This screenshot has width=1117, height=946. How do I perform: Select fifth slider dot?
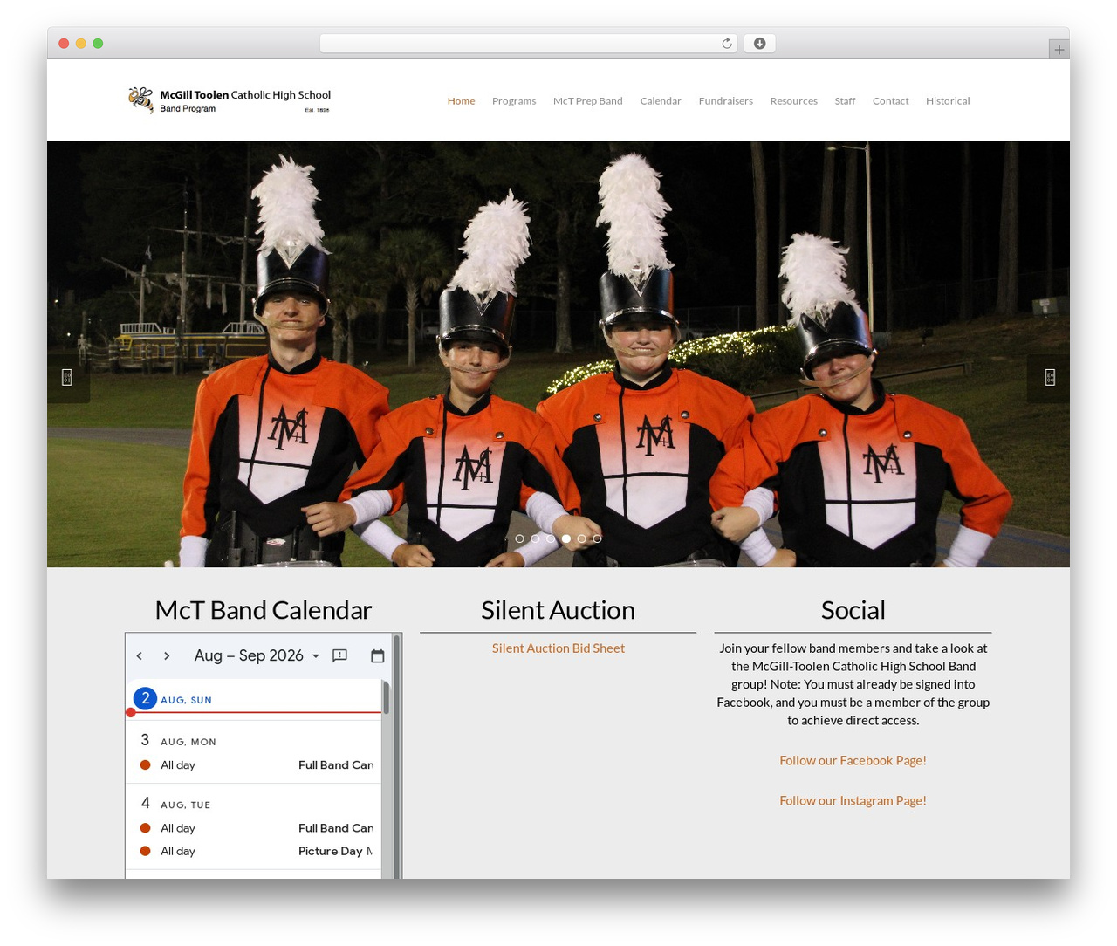pos(582,538)
